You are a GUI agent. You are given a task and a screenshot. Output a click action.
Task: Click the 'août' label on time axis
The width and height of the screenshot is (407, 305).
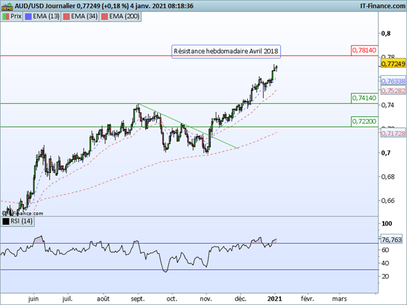(x=103, y=299)
